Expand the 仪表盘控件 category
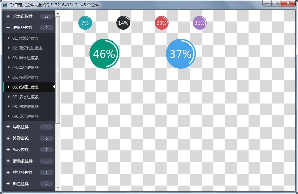This screenshot has height=194, width=298. 29,16
